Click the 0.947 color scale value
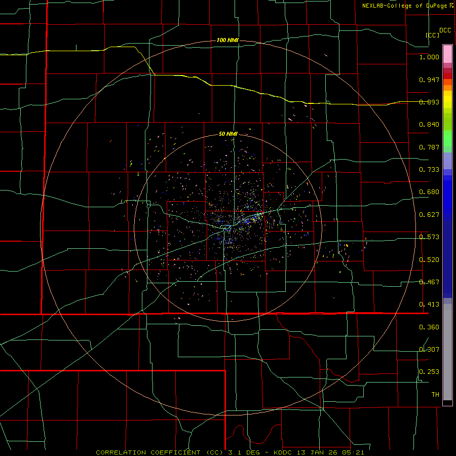The image size is (456, 456). pos(429,80)
